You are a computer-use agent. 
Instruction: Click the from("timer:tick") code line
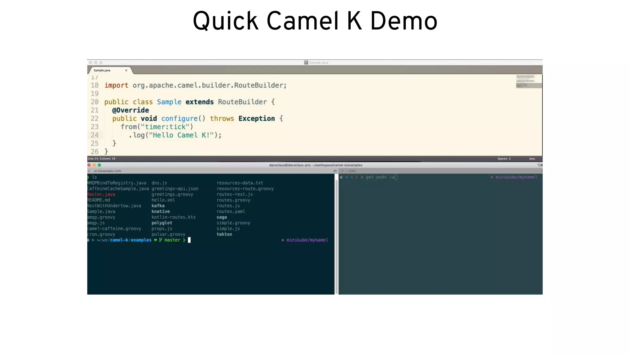click(x=157, y=127)
